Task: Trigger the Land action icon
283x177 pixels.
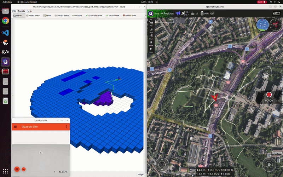Action: click(151, 30)
